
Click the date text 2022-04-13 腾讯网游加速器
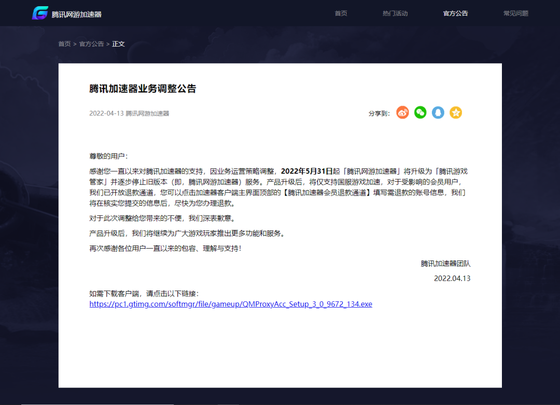pyautogui.click(x=129, y=113)
